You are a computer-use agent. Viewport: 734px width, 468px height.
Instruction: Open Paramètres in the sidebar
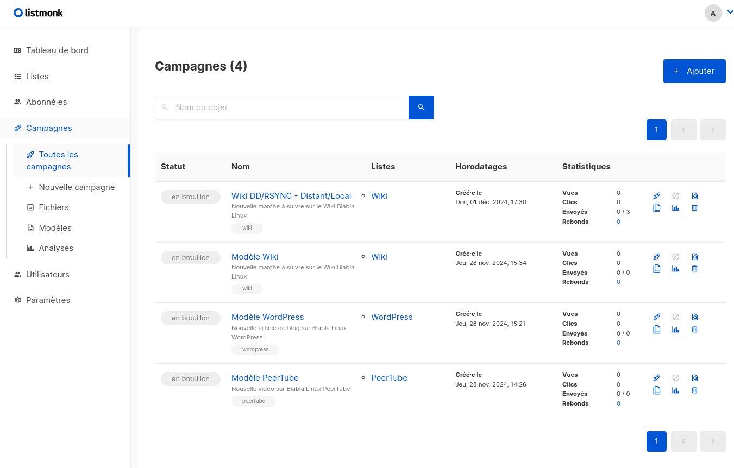[65, 300]
